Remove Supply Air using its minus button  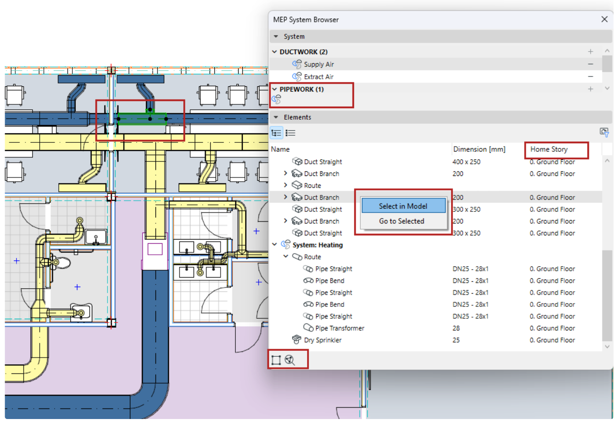(590, 65)
